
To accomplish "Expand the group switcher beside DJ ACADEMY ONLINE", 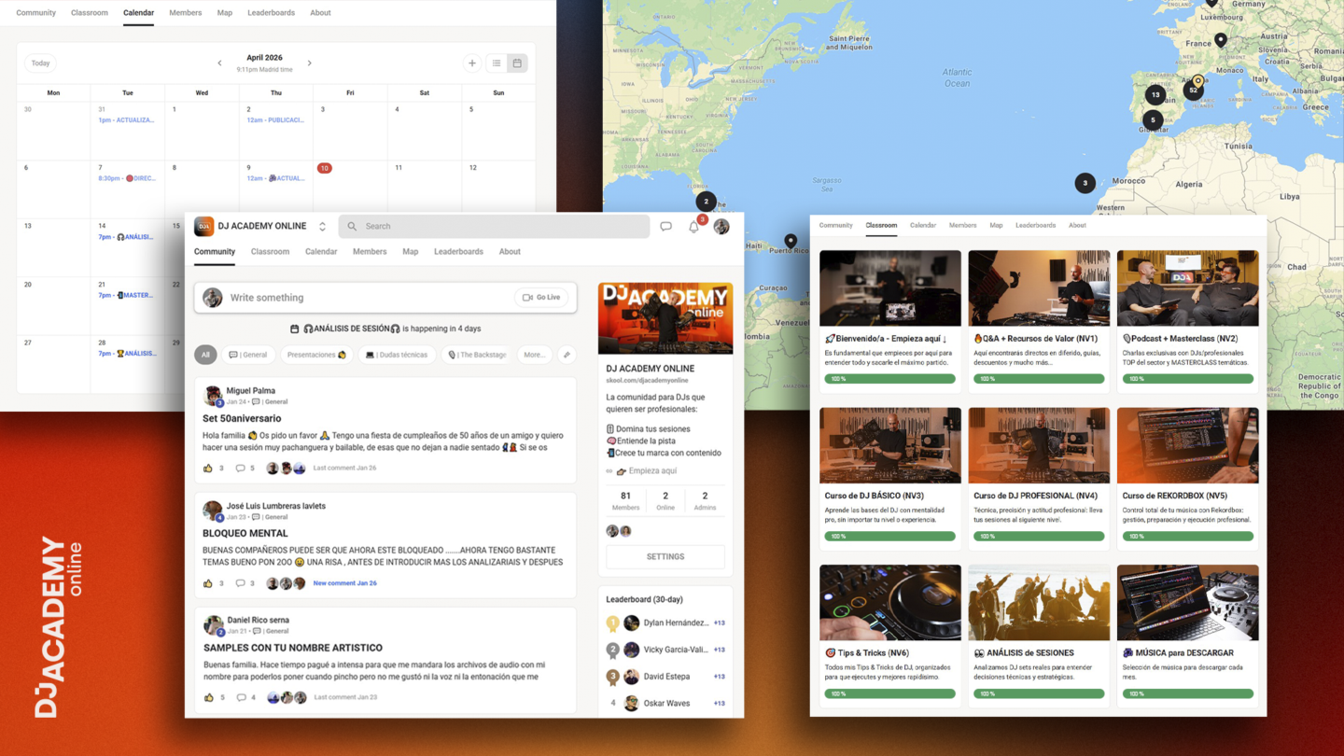I will pyautogui.click(x=322, y=226).
